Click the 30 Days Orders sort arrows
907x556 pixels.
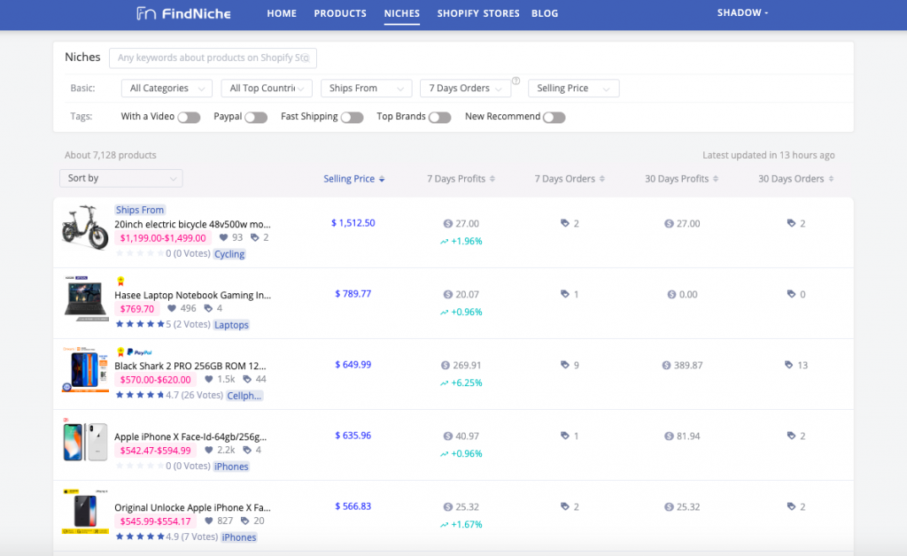[831, 179]
